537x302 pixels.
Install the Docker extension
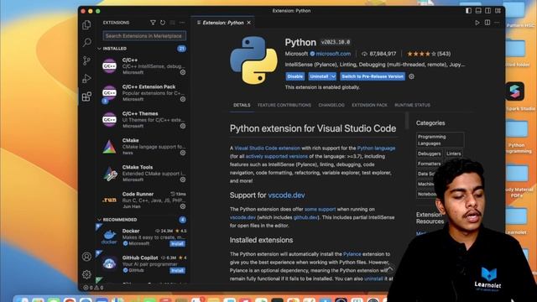point(177,244)
